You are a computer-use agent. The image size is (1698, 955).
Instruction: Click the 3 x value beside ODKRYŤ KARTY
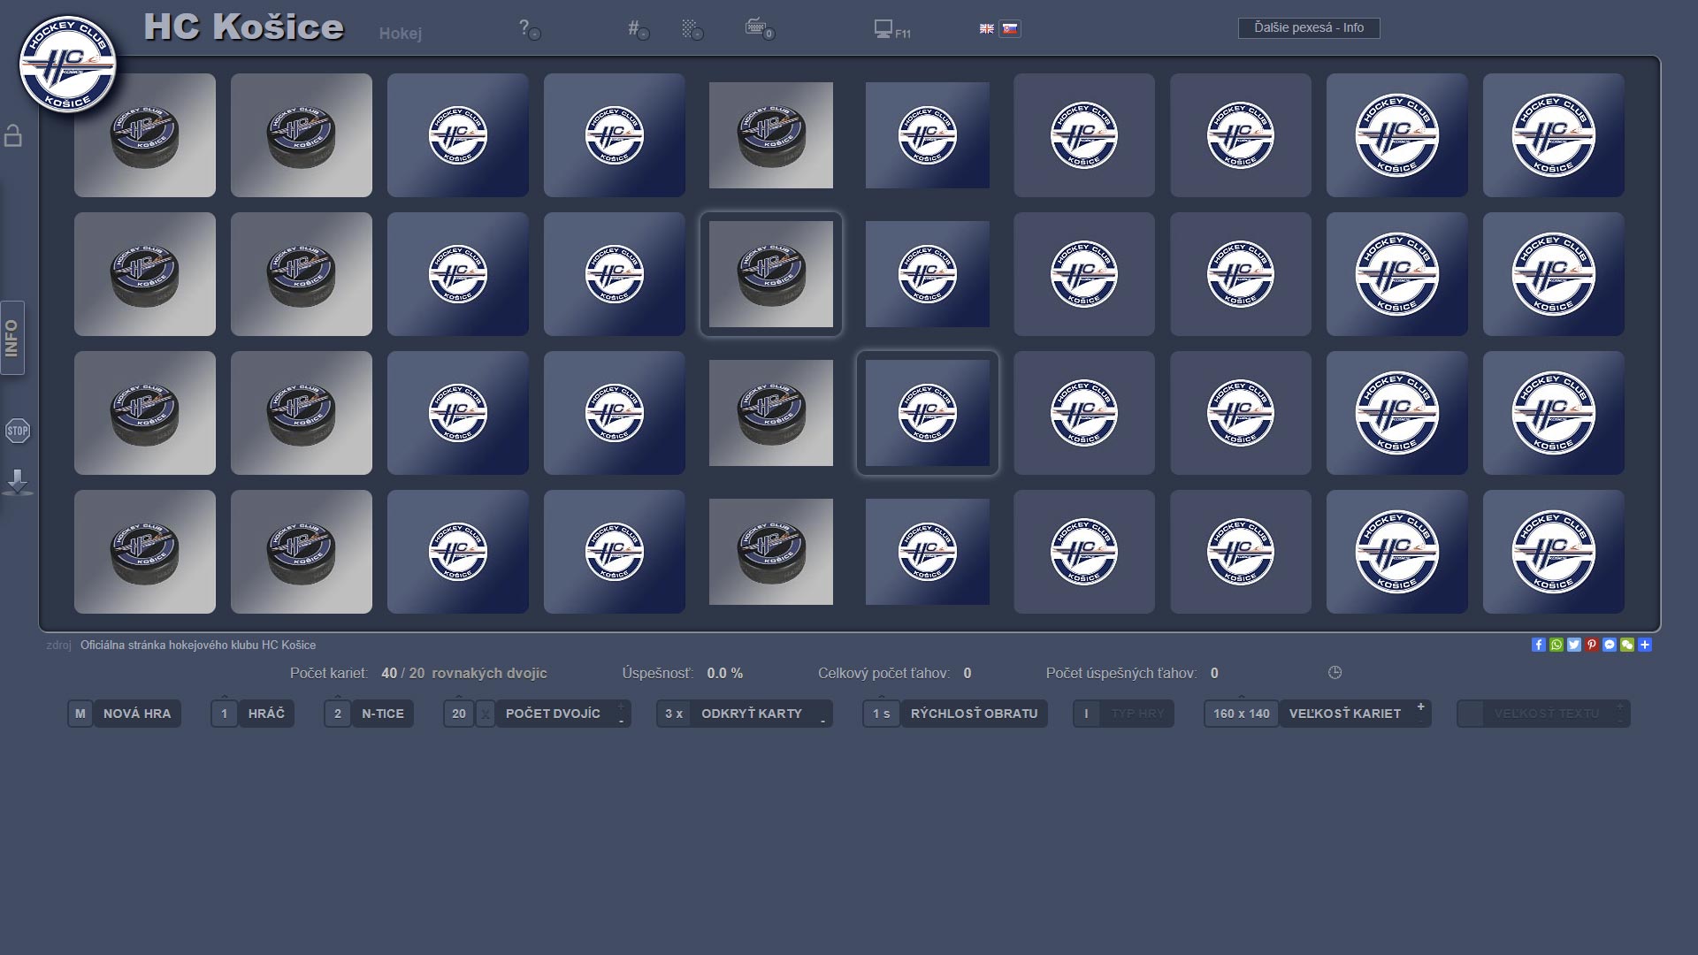tap(674, 714)
